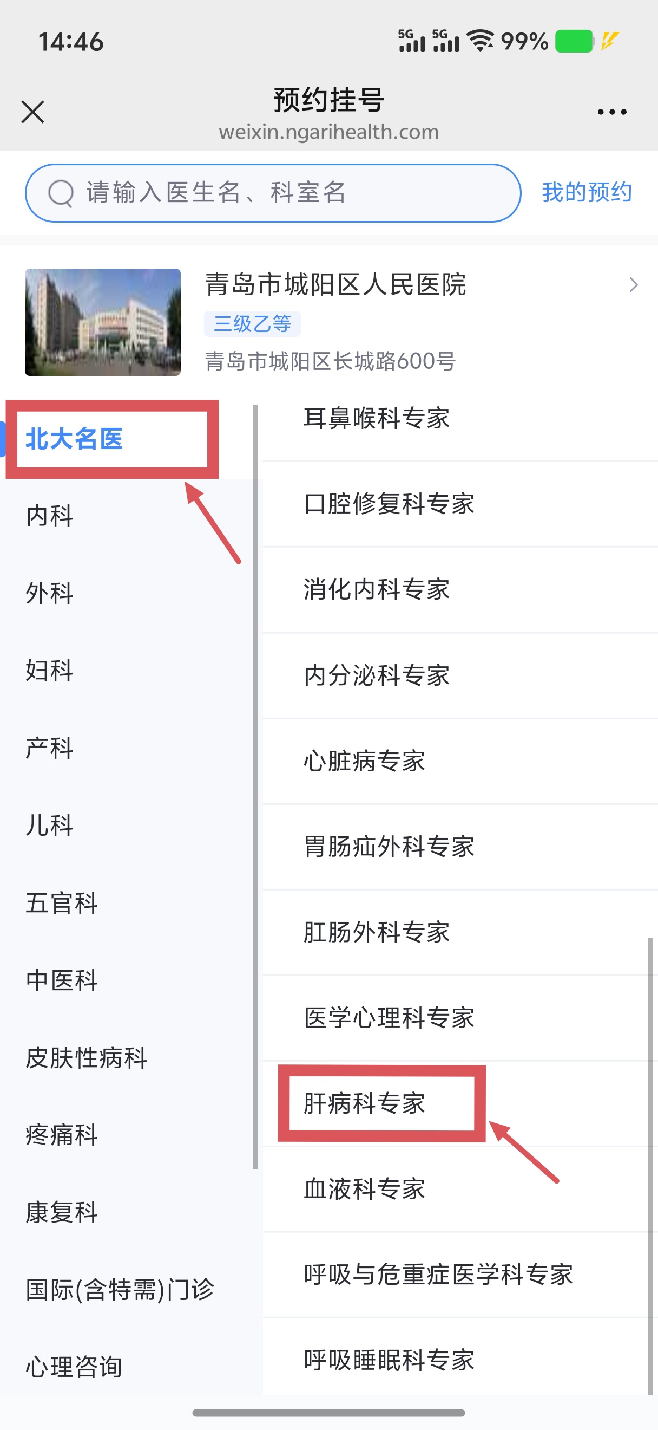
Task: Select 内科 in the left sidebar
Action: click(50, 515)
